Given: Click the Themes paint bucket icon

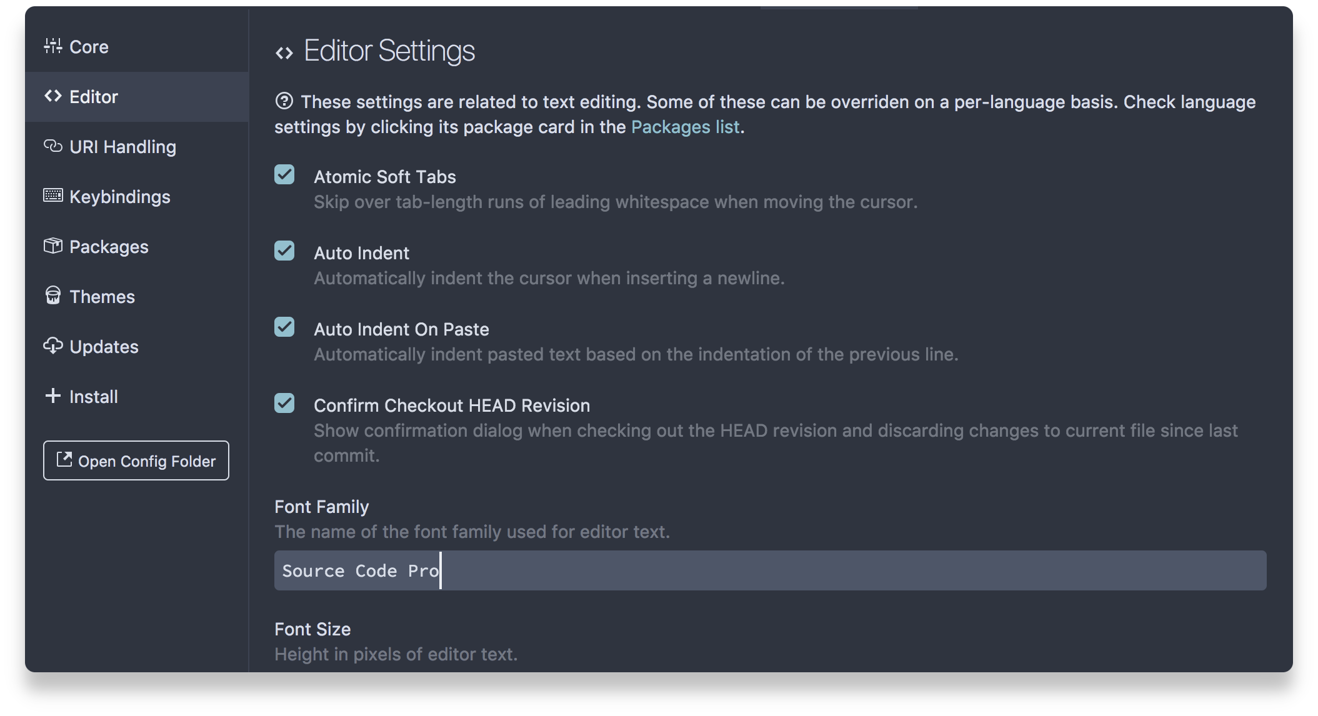Looking at the screenshot, I should pyautogui.click(x=53, y=296).
